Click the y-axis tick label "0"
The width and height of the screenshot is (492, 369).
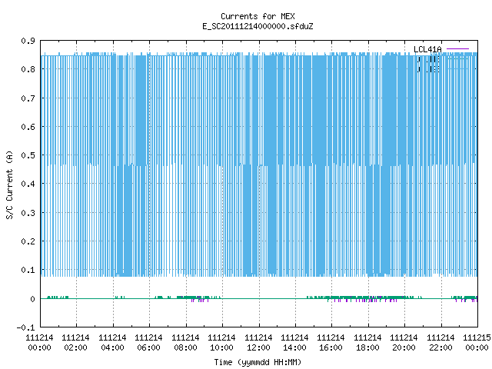[32, 299]
